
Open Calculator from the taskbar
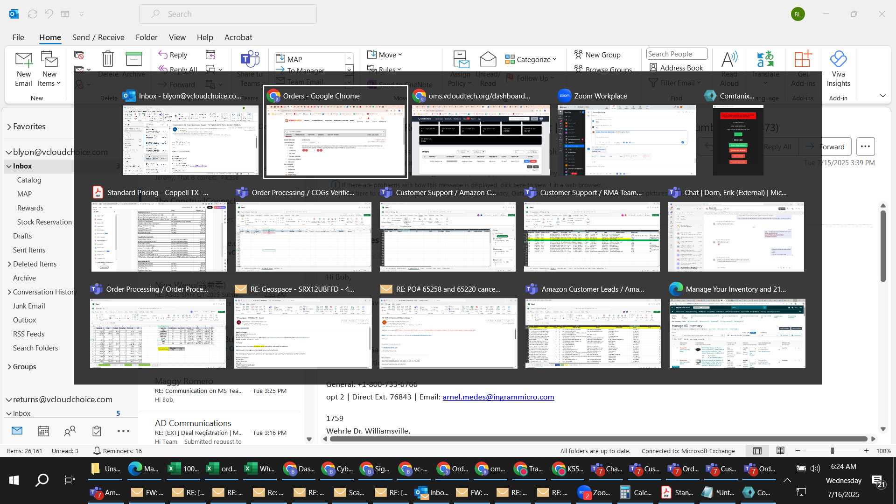[636, 492]
